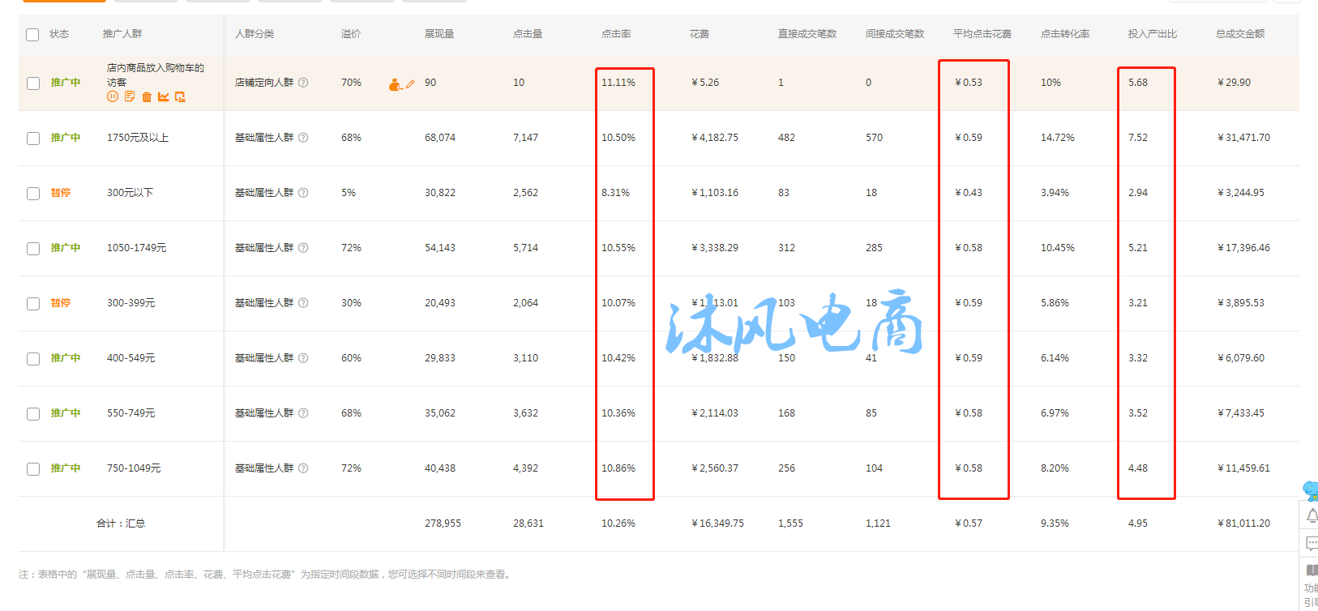
Task: Click help icon in the 550-749元 row
Action: [303, 413]
